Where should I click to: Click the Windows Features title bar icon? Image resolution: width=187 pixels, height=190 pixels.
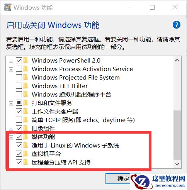[x=8, y=7]
